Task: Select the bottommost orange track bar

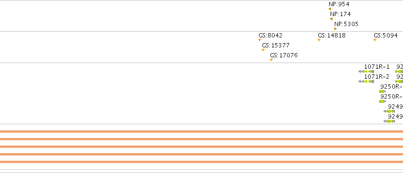Action: (202, 162)
